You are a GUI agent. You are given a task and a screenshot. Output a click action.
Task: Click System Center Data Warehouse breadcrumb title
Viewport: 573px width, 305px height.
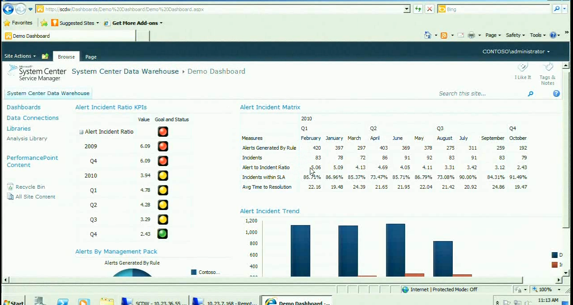(125, 71)
